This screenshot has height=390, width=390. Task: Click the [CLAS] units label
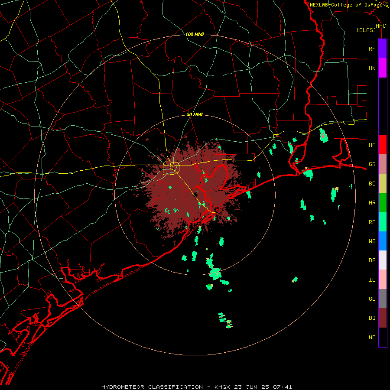[366, 30]
